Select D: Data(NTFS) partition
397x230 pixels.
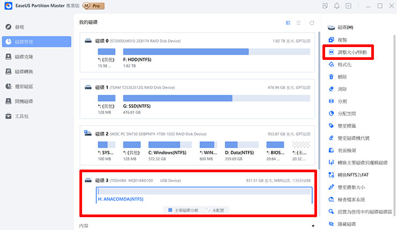(x=241, y=144)
